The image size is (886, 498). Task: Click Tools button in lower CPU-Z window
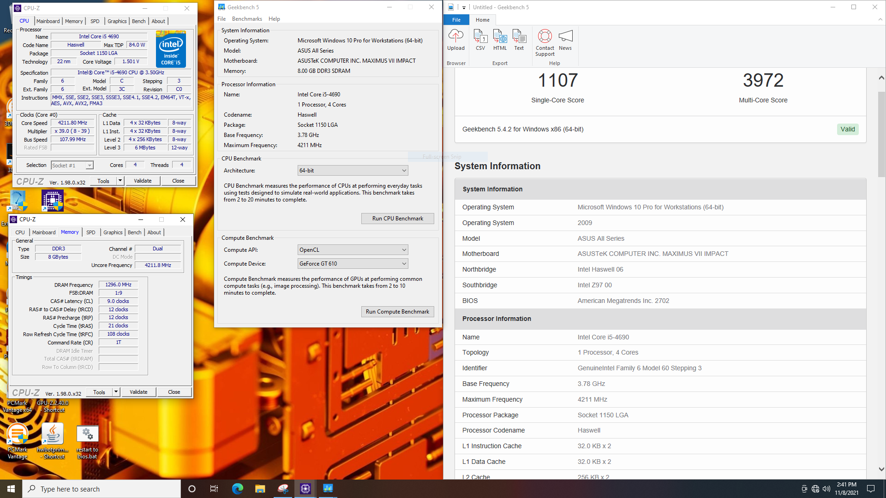pos(99,392)
